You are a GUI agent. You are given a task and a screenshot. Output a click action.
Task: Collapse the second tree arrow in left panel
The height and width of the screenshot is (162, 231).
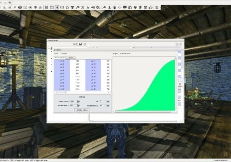pos(51,52)
